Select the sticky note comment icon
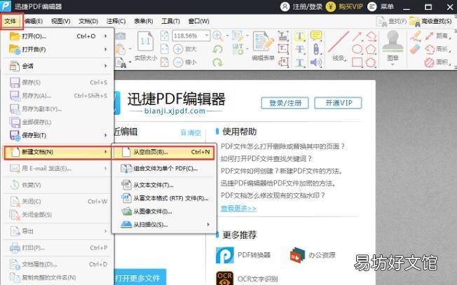 pos(316,36)
